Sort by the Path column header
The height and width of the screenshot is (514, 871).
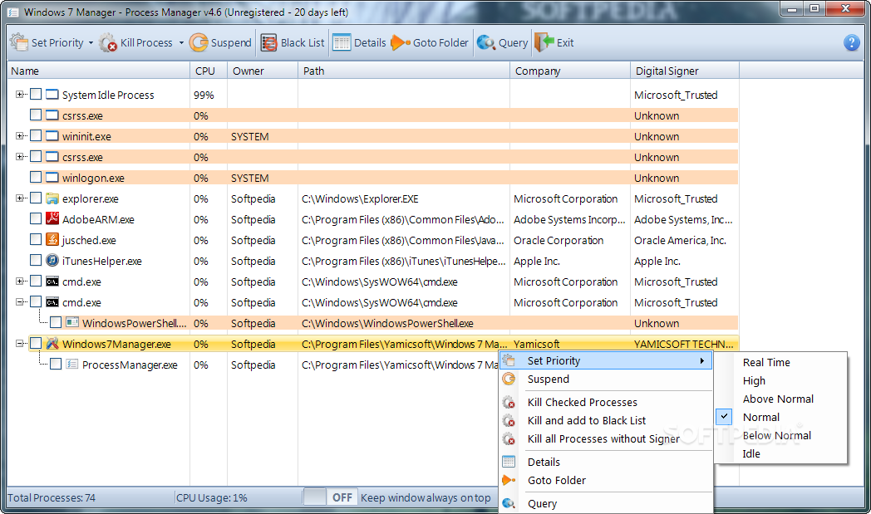[x=404, y=71]
